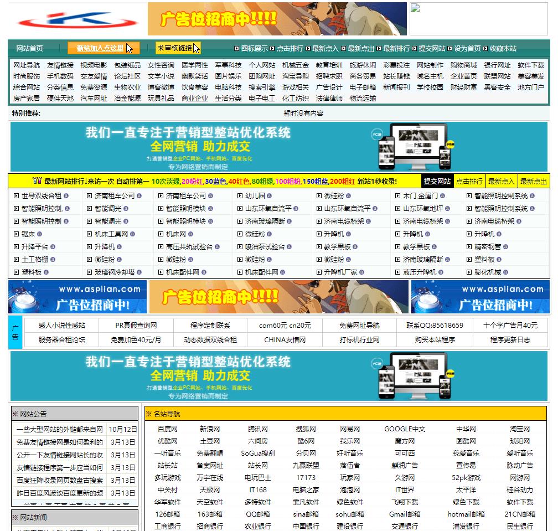Open the 视频电影 category

[x=94, y=65]
